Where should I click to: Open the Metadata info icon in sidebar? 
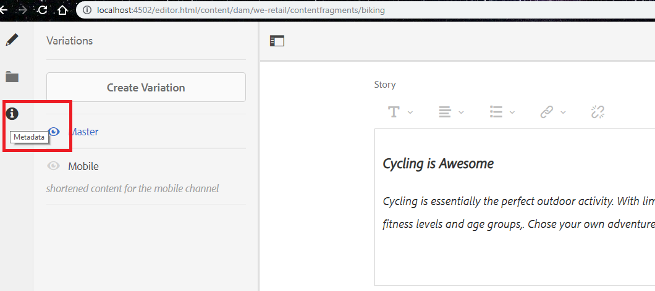[12, 114]
